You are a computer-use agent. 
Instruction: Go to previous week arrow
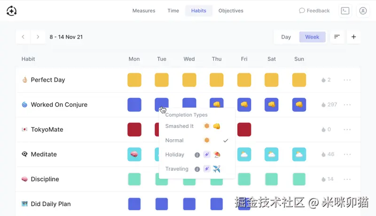pyautogui.click(x=23, y=37)
